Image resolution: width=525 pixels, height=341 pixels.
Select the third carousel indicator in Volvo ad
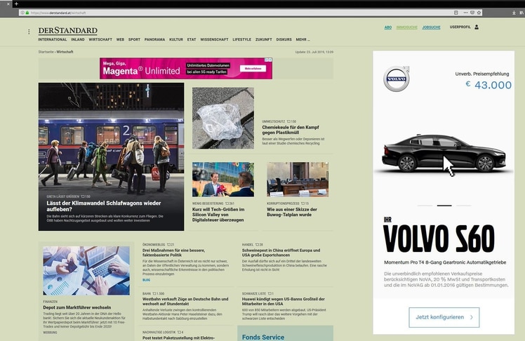pos(463,206)
